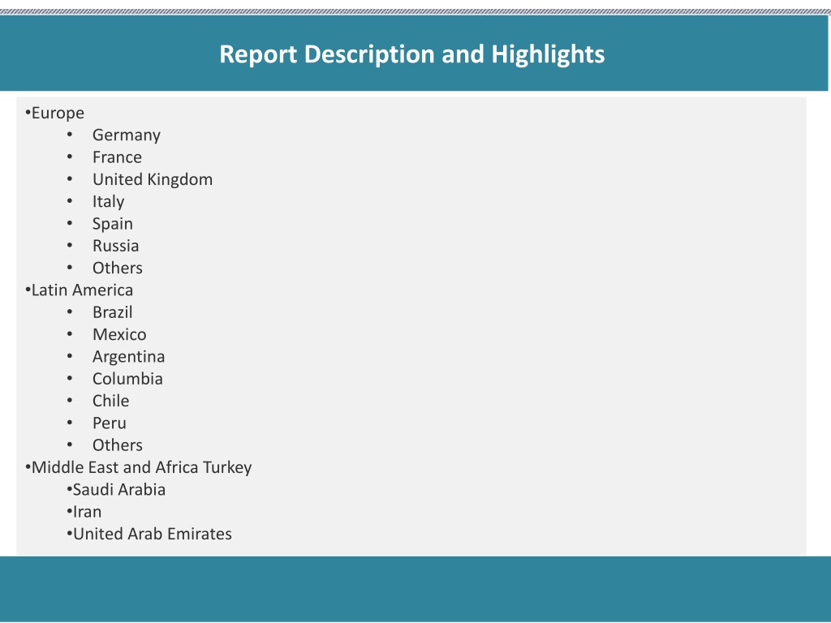Click the 'Chile' list item
Image resolution: width=831 pixels, height=623 pixels.
pos(110,401)
